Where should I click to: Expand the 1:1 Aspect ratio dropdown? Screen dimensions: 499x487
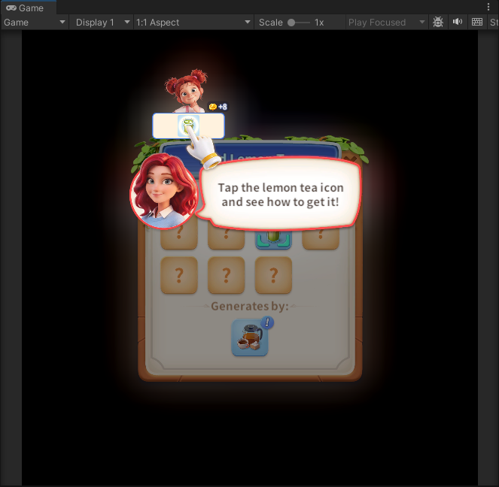pyautogui.click(x=193, y=23)
